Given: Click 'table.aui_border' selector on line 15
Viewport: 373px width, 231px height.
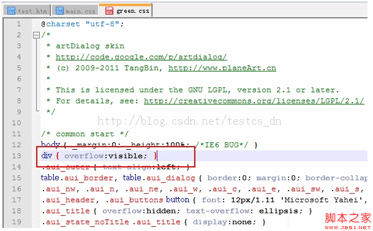Looking at the screenshot, I should click(x=77, y=178).
